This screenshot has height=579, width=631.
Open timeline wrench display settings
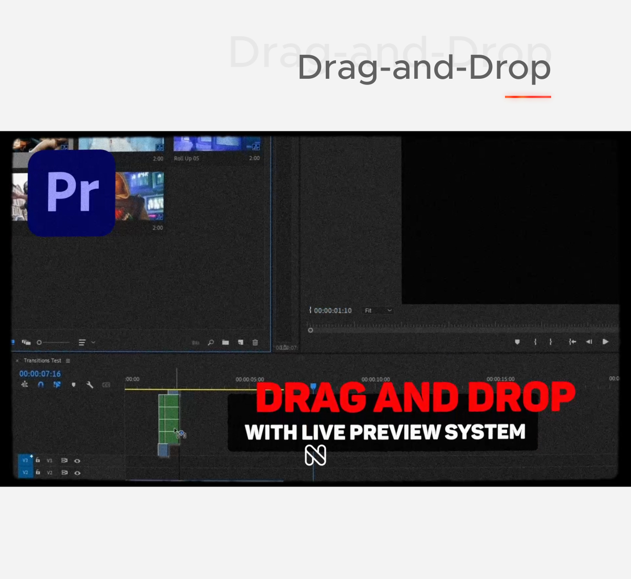(x=90, y=385)
